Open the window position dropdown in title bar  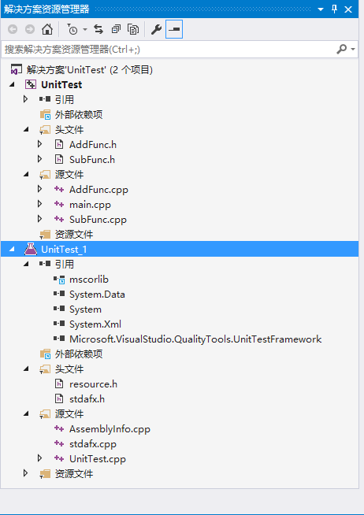coord(321,9)
